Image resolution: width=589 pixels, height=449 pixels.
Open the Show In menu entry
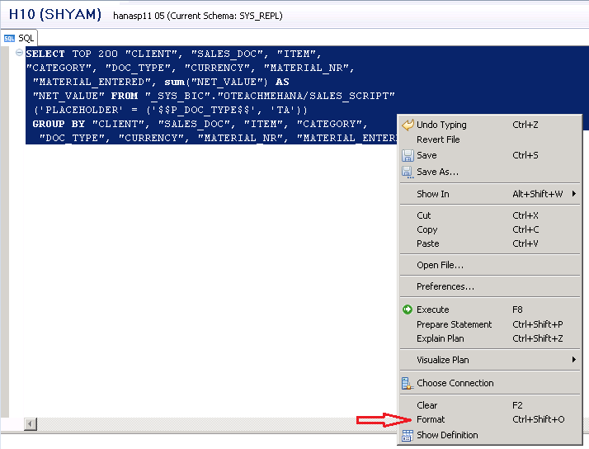(x=490, y=194)
